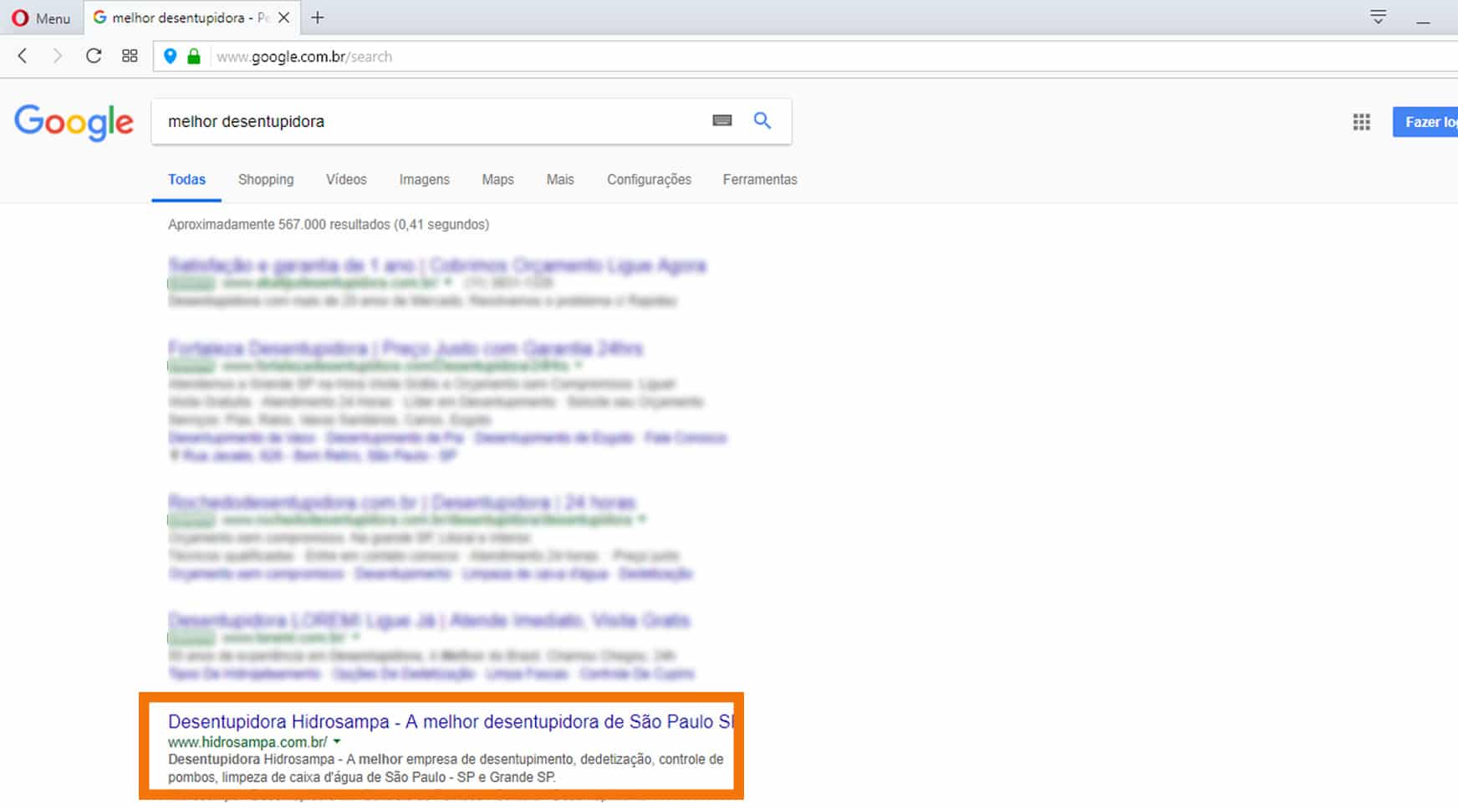Go forward to next page
The image size is (1458, 809).
tap(57, 56)
